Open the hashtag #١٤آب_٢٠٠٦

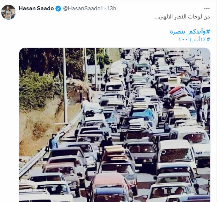point(194,39)
